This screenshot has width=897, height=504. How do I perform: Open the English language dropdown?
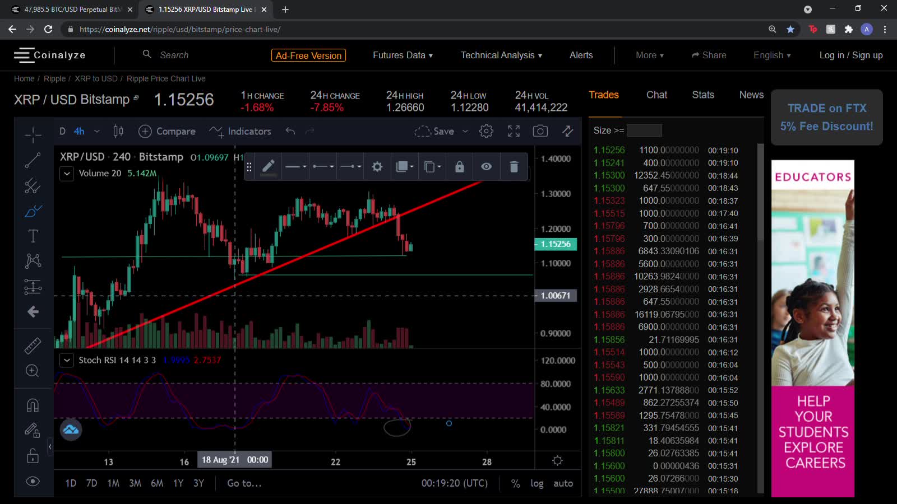coord(772,55)
